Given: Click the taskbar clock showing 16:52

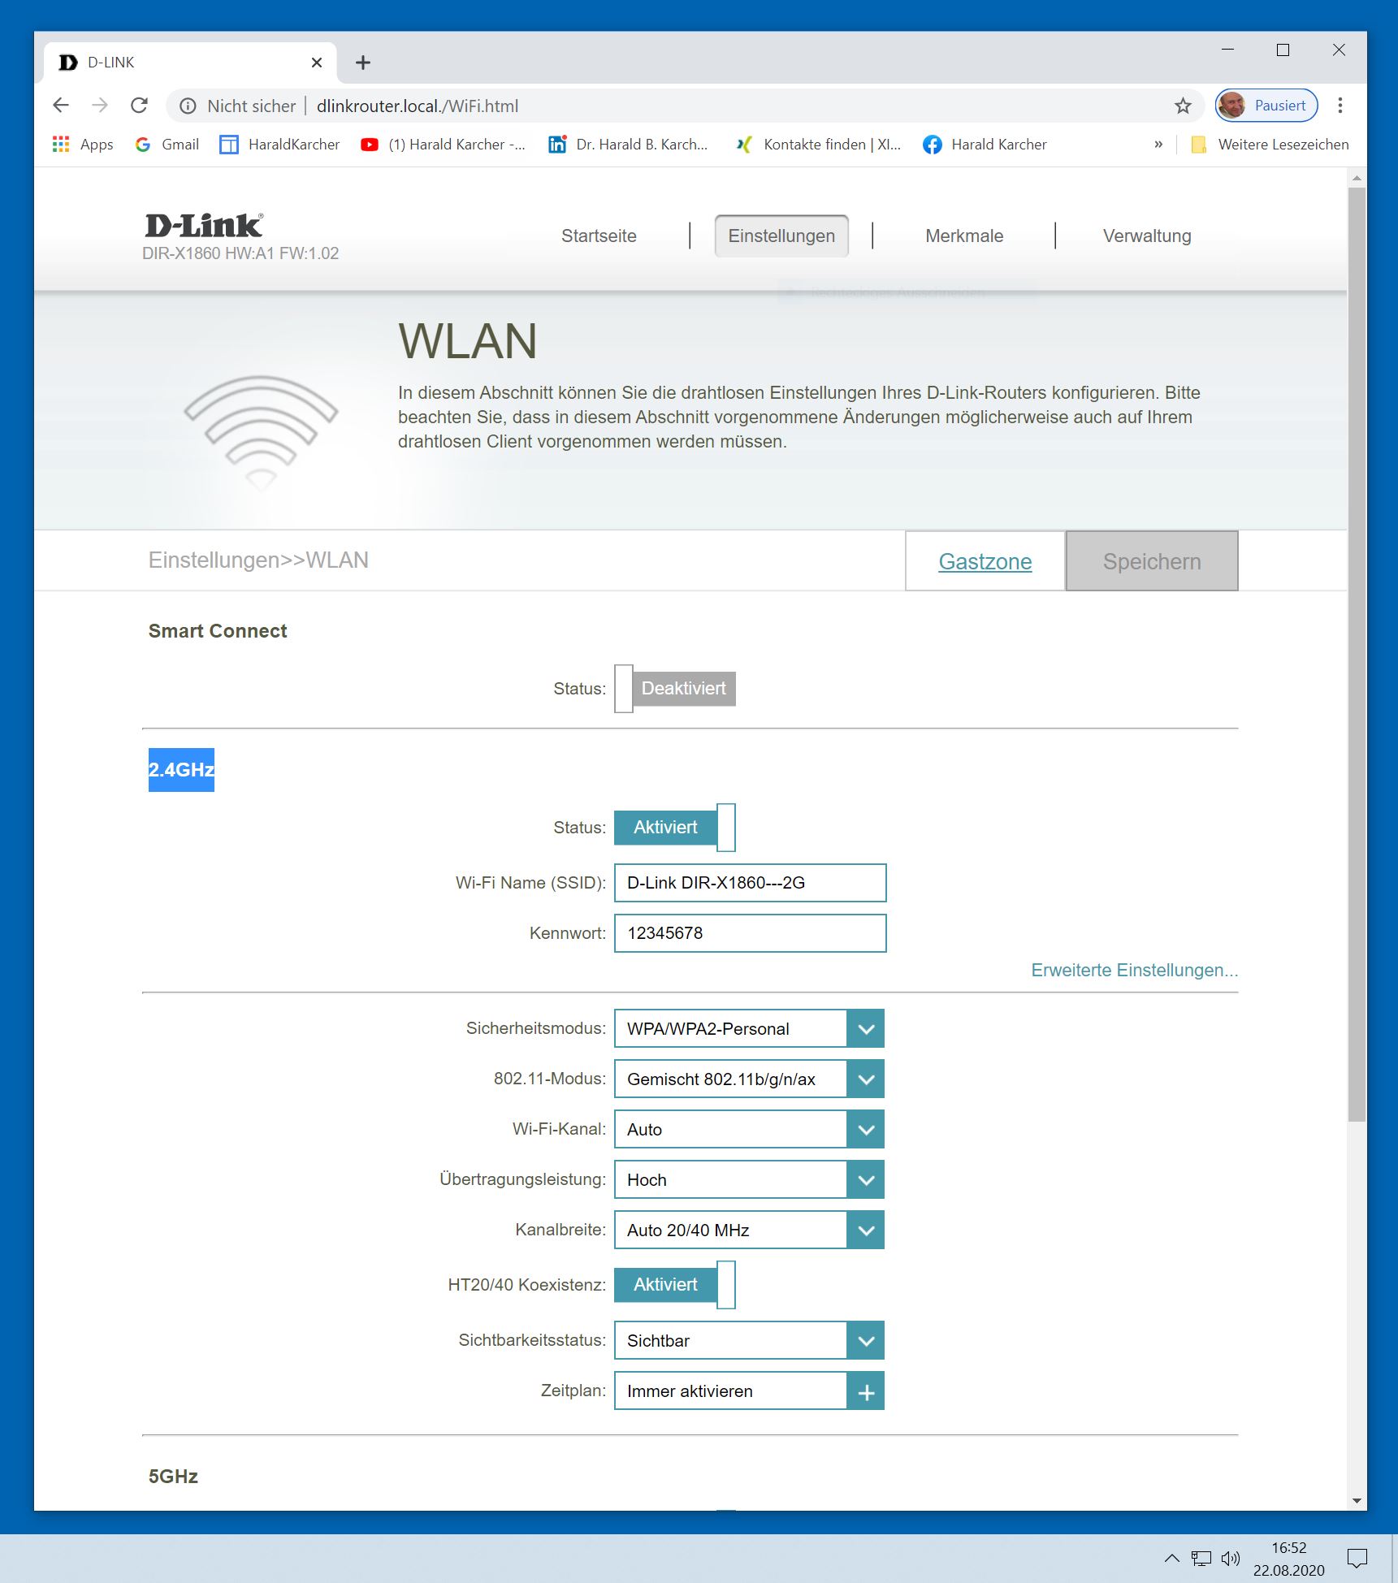Looking at the screenshot, I should pyautogui.click(x=1288, y=1559).
